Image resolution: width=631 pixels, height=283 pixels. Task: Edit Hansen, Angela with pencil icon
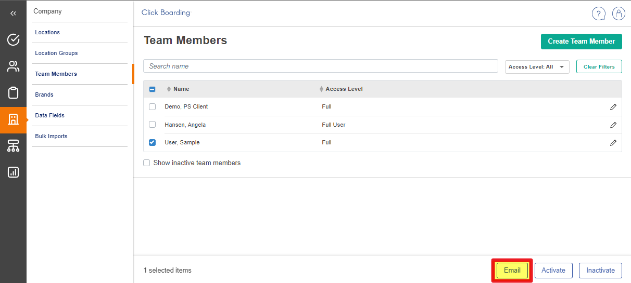613,125
